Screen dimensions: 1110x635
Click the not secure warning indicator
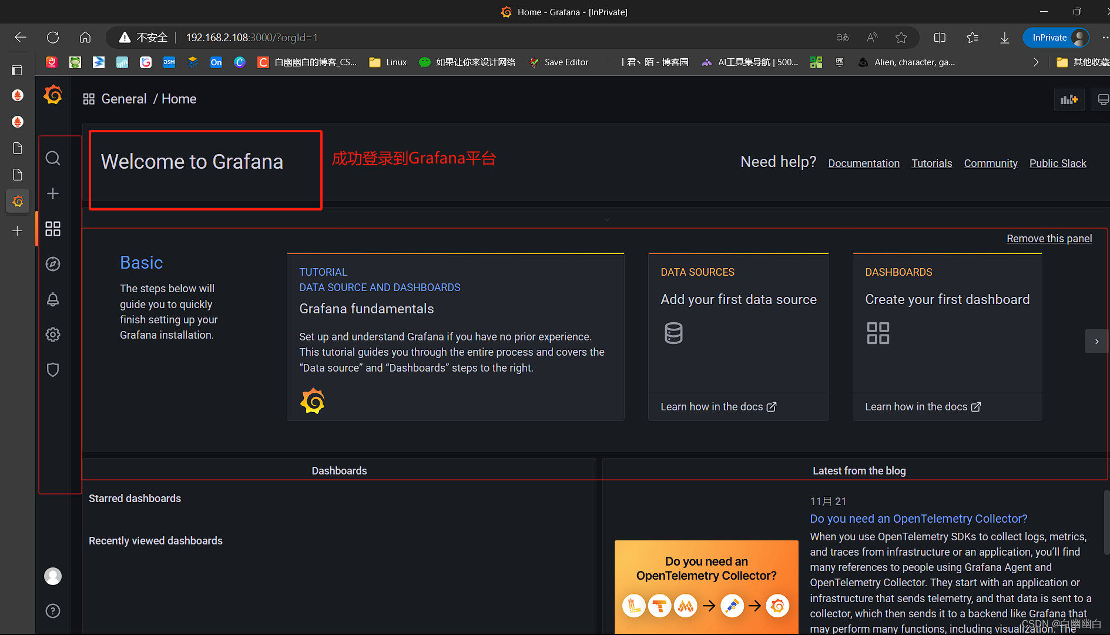[x=143, y=38]
